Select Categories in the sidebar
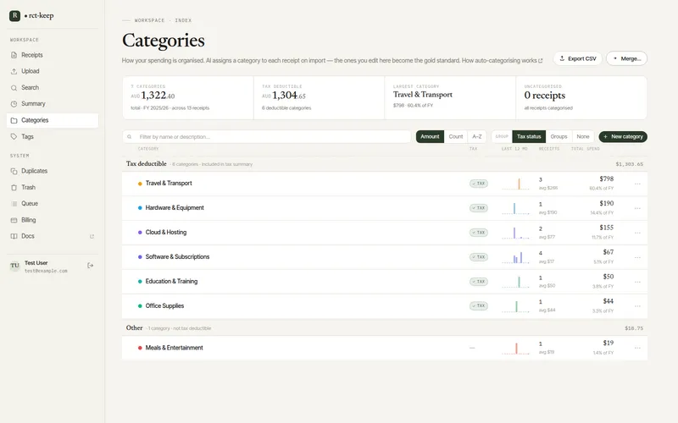678x423 pixels. pyautogui.click(x=53, y=120)
